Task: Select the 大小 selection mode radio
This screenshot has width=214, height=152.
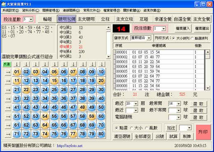Action: (132, 128)
